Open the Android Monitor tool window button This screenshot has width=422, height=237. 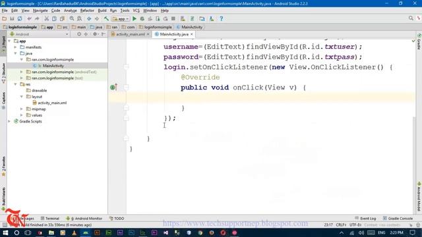(x=84, y=219)
